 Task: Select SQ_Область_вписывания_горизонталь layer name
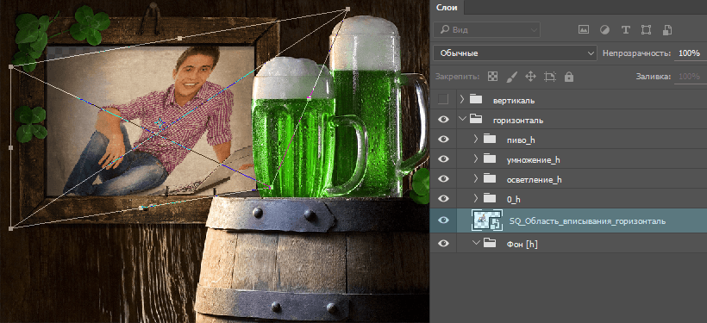587,221
